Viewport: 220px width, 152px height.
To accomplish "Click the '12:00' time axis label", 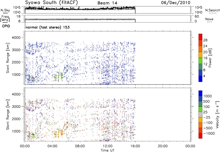I will [x=108, y=146].
